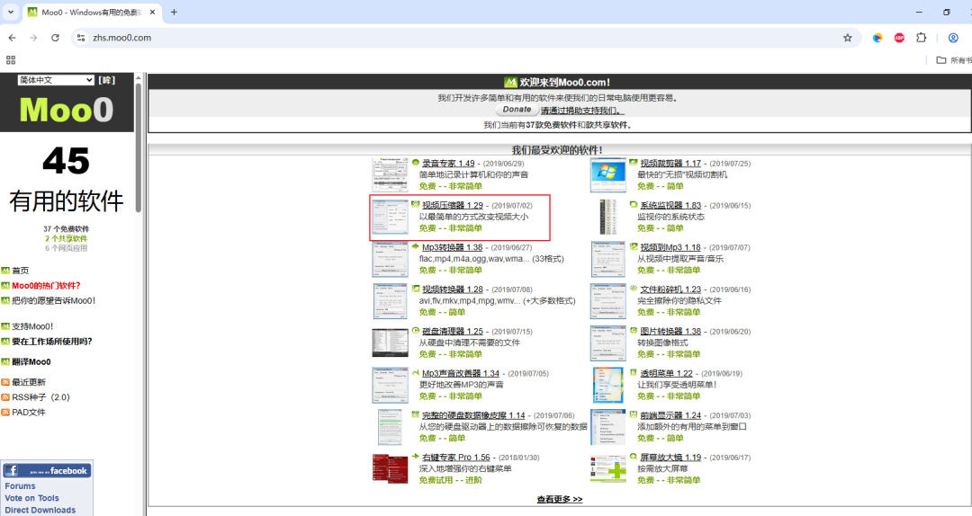Click RSS icon beside 最近更新
This screenshot has height=516, width=972.
click(x=5, y=382)
